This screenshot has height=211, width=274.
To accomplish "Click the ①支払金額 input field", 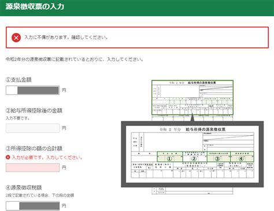I will click(x=33, y=90).
